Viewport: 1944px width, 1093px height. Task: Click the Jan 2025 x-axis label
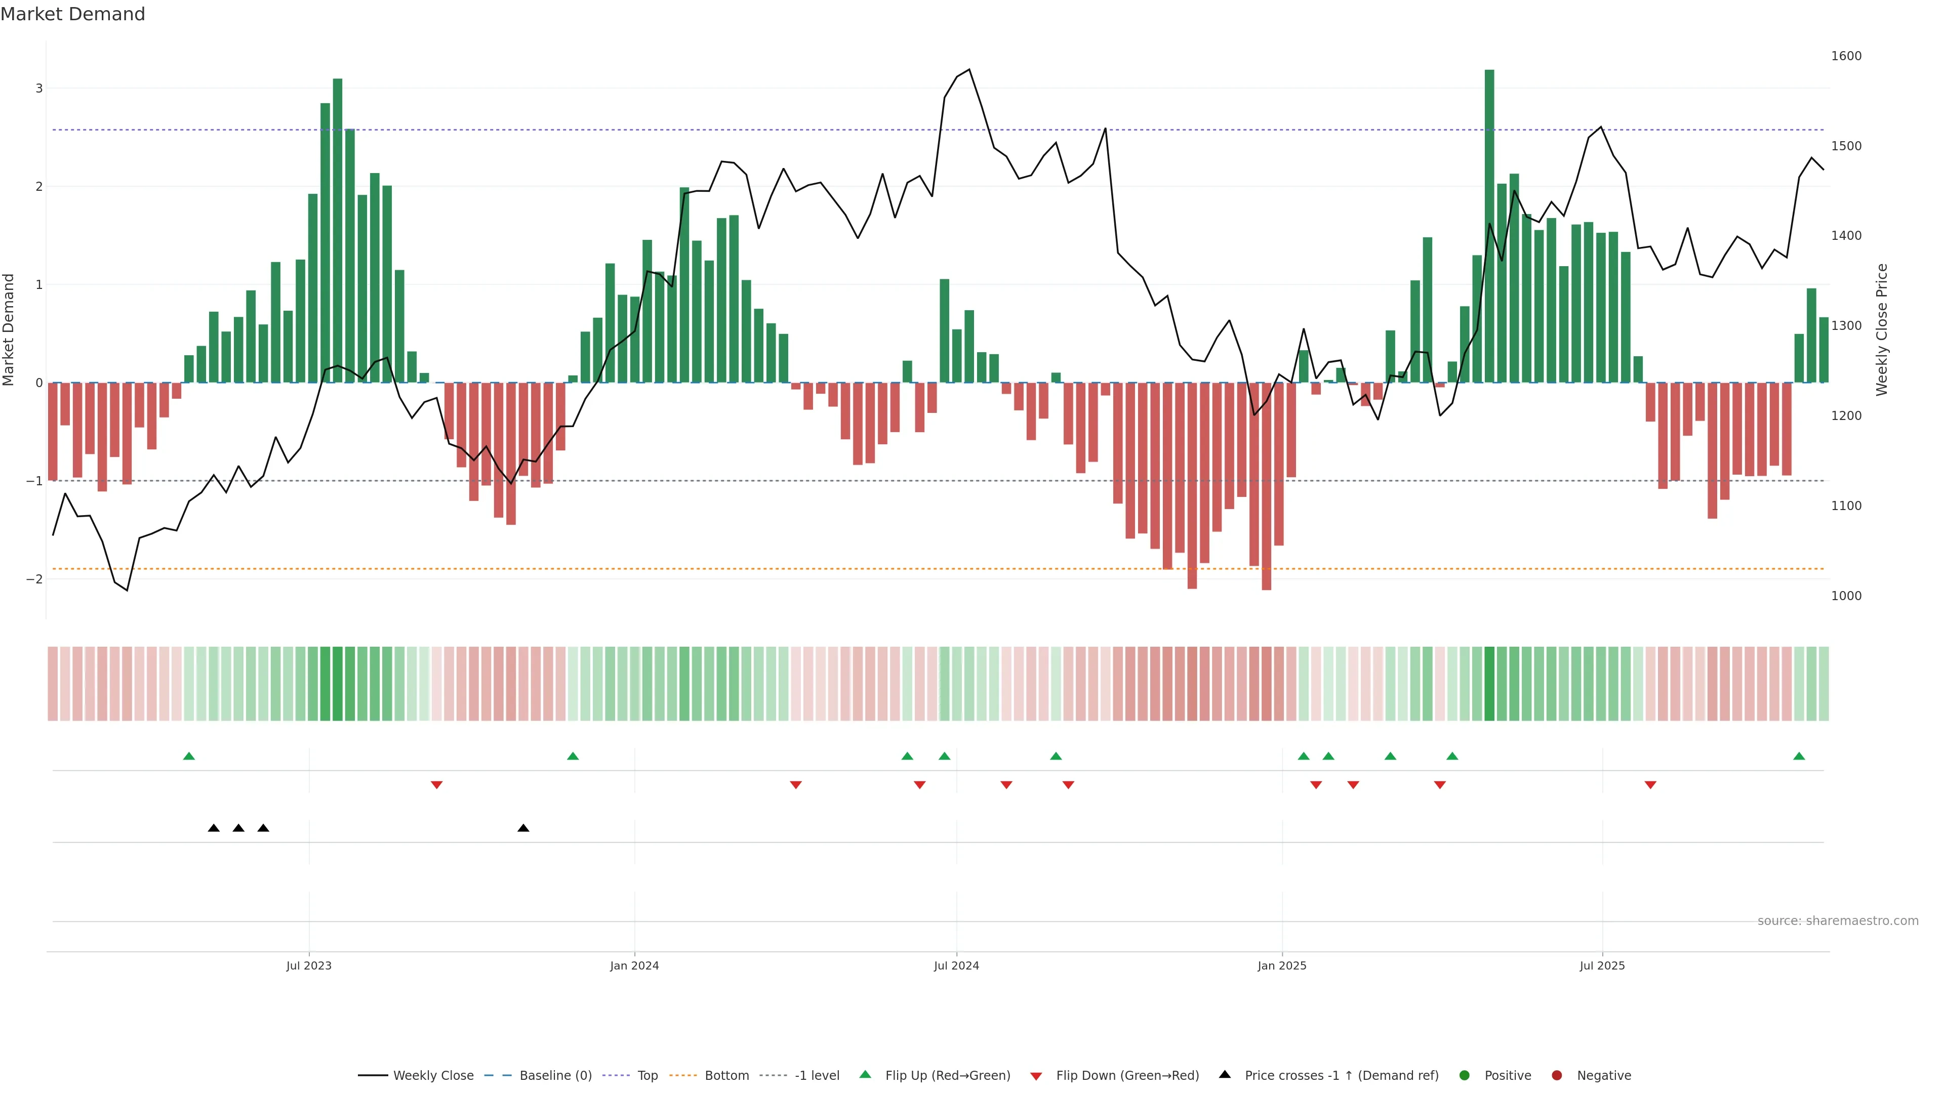click(1281, 965)
